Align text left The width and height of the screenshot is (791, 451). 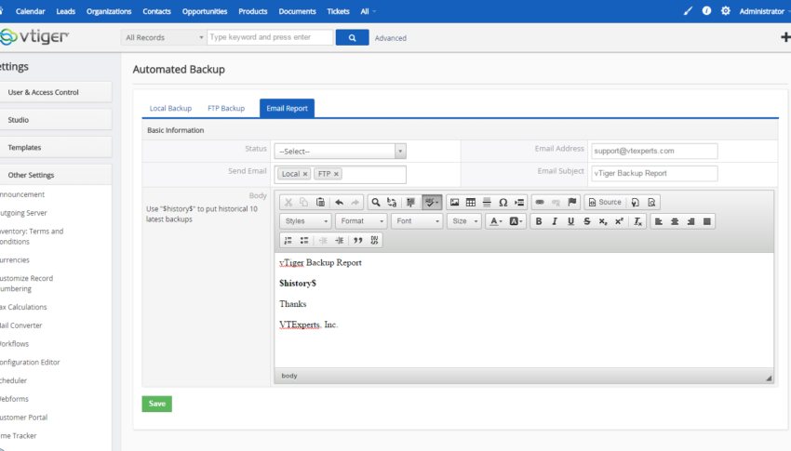tap(659, 221)
